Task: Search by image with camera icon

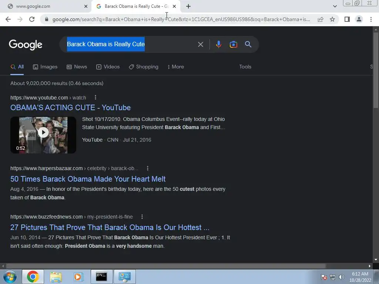Action: click(x=233, y=44)
